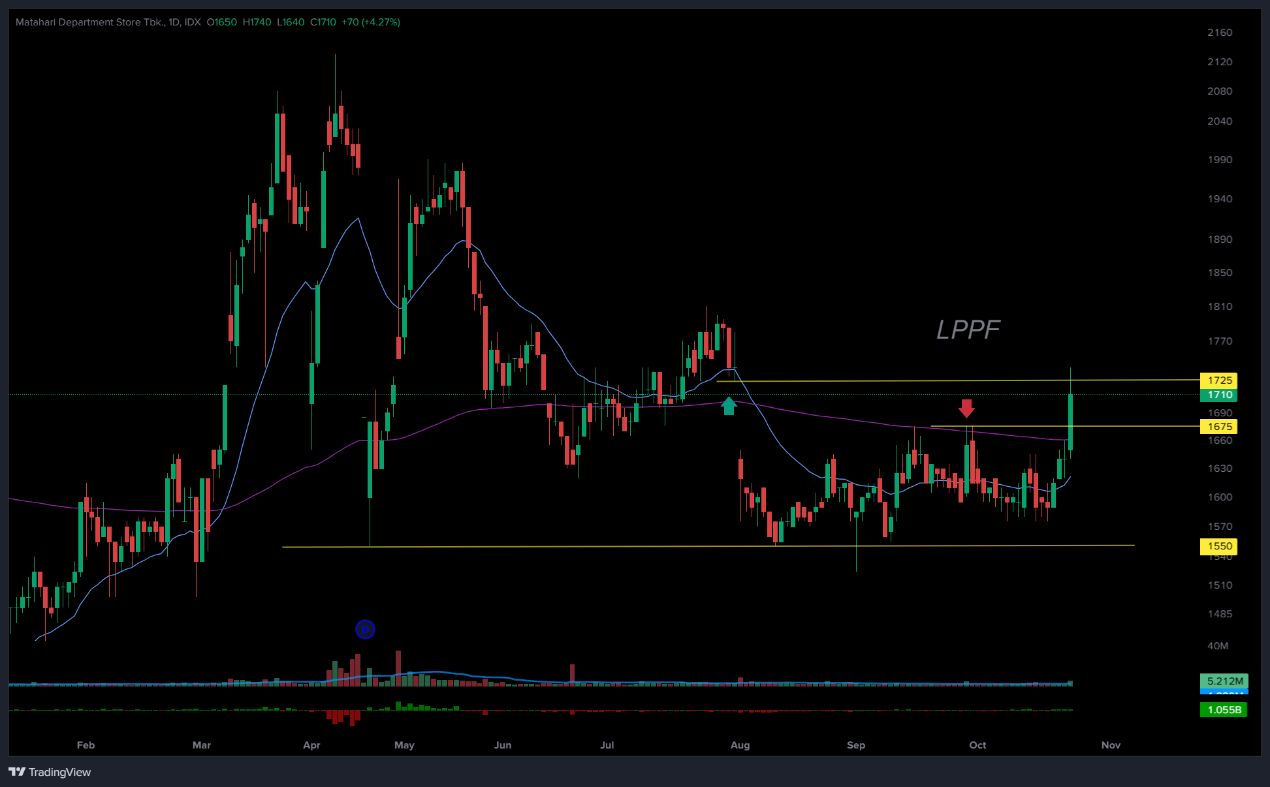
Task: Click the 5.212M volume label
Action: (1224, 681)
